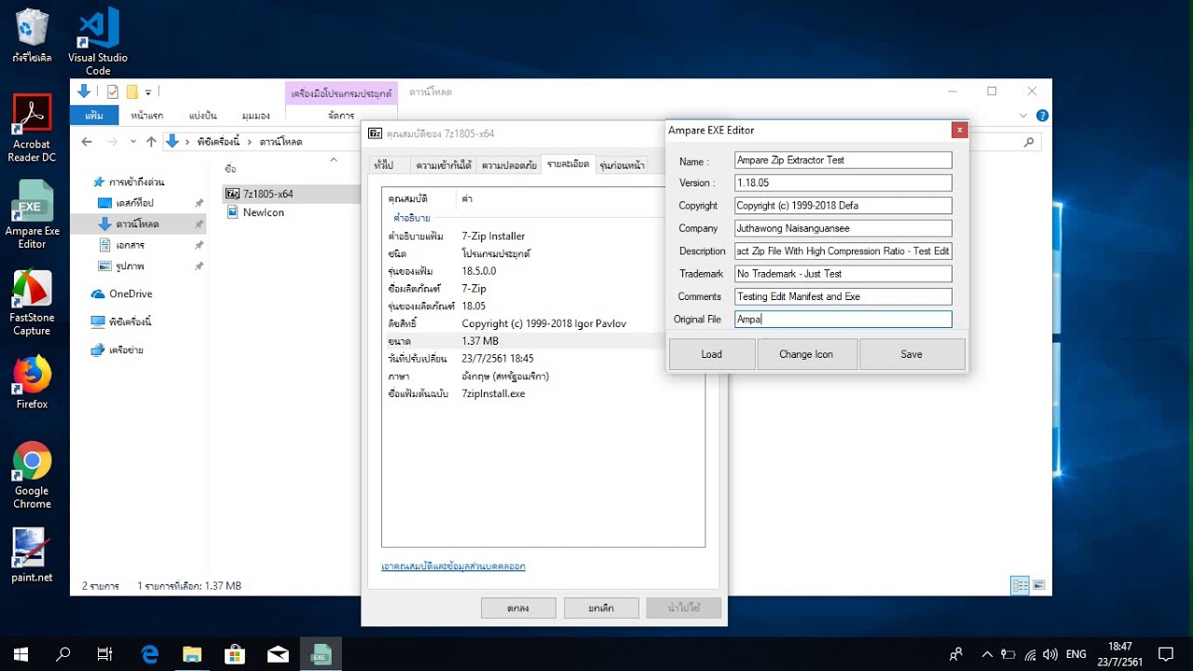This screenshot has height=671, width=1193.
Task: Open People icon in taskbar tray
Action: click(956, 654)
